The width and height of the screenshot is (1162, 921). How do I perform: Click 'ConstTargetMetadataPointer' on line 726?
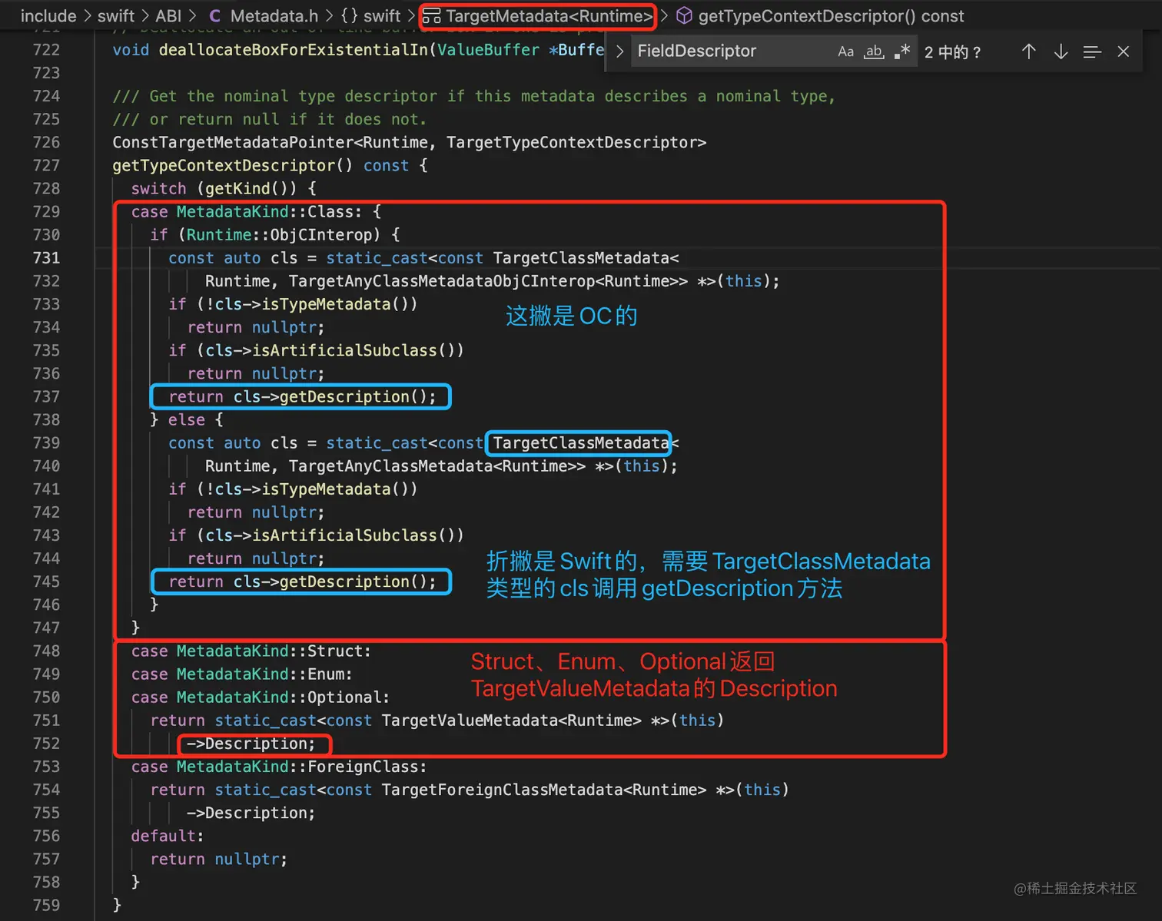click(233, 142)
